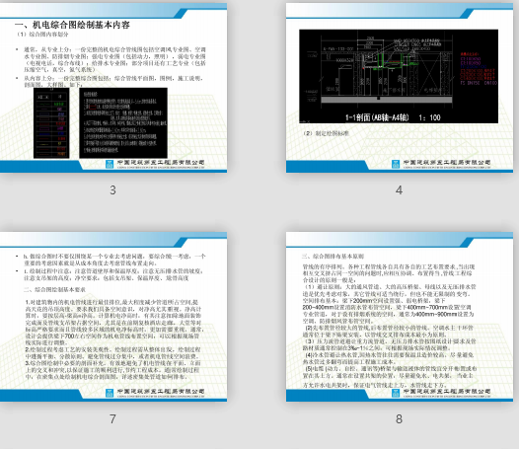Screen dimensions: 519x449
Task: Click slide number label 3
Action: [112, 190]
